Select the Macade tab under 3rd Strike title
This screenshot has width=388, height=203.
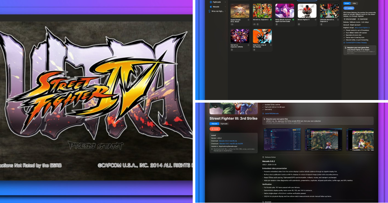(x=214, y=124)
